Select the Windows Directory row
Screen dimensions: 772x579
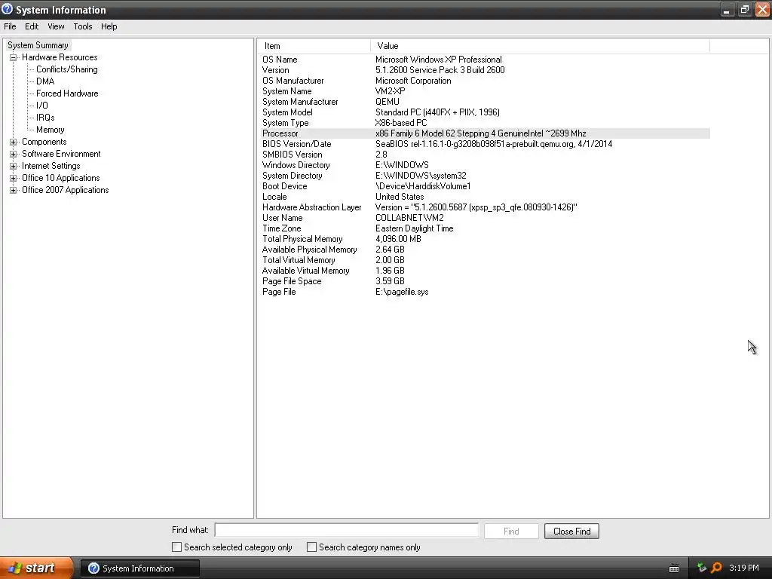(485, 165)
